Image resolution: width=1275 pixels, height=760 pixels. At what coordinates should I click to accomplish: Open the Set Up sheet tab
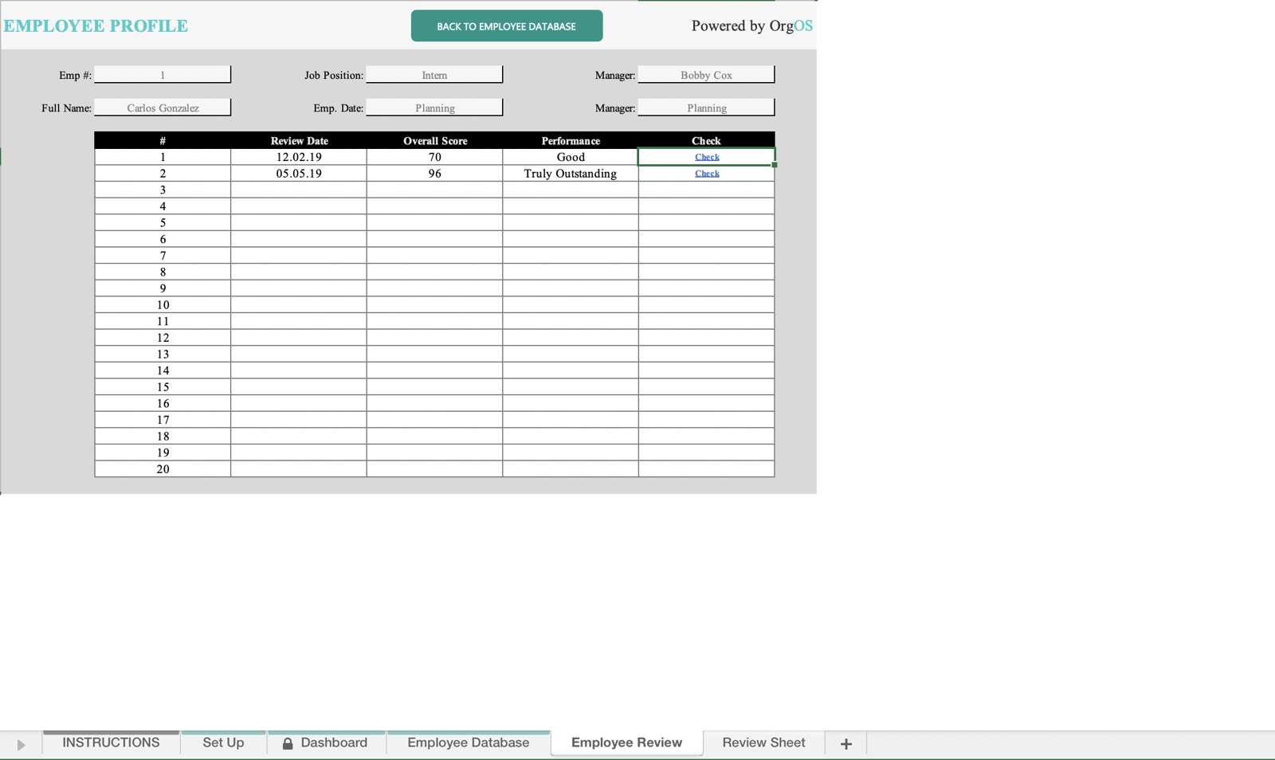click(223, 742)
